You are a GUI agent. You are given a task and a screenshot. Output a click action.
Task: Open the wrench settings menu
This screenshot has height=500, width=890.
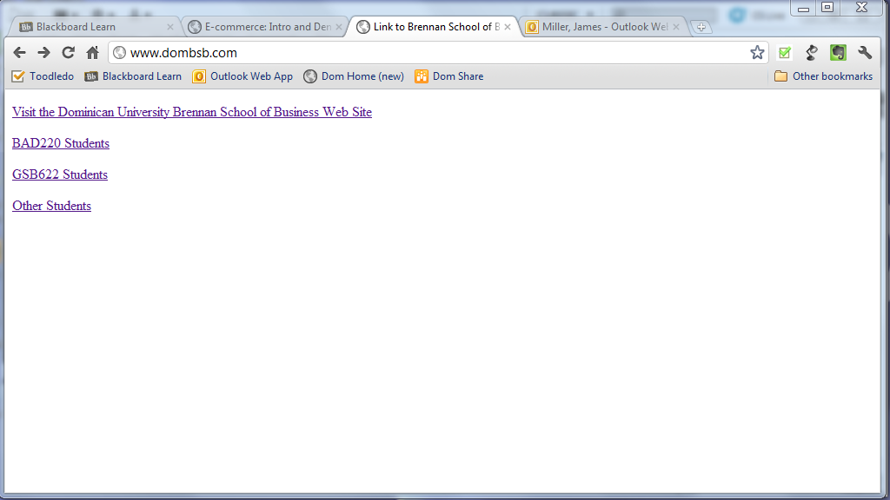[865, 53]
